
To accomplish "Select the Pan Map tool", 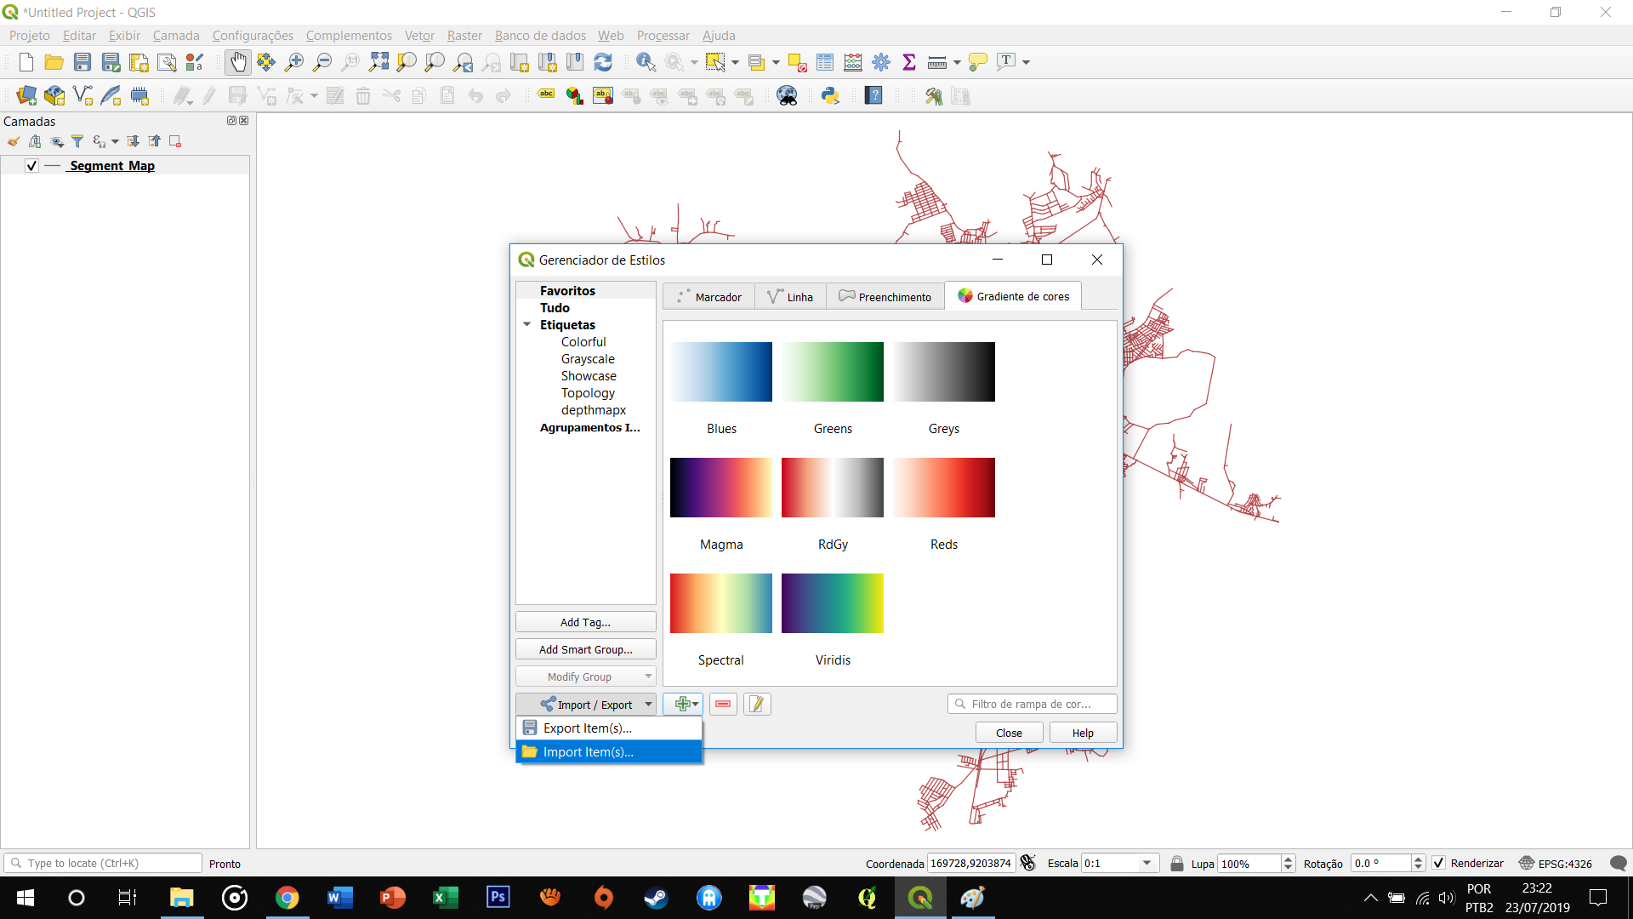I will coord(238,61).
